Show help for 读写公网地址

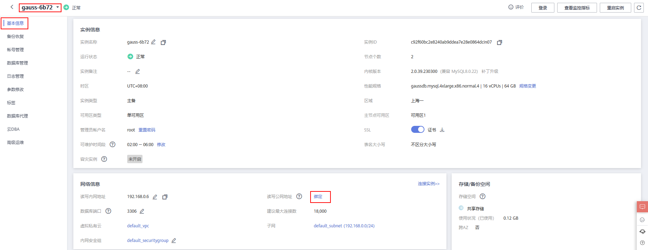coord(299,196)
